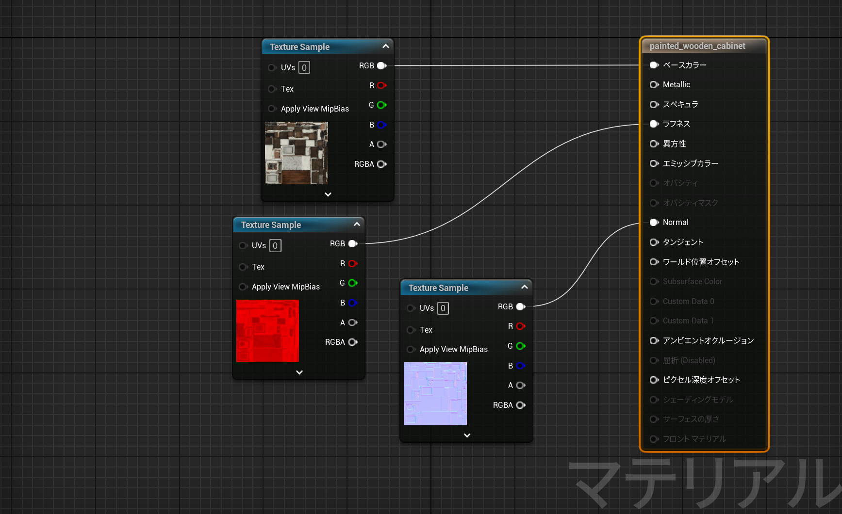Click the wood cabinet texture preview thumbnail
The width and height of the screenshot is (842, 514).
point(297,153)
